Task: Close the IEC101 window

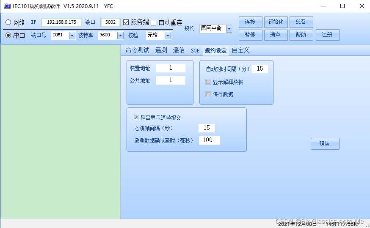Action: pyautogui.click(x=362, y=6)
